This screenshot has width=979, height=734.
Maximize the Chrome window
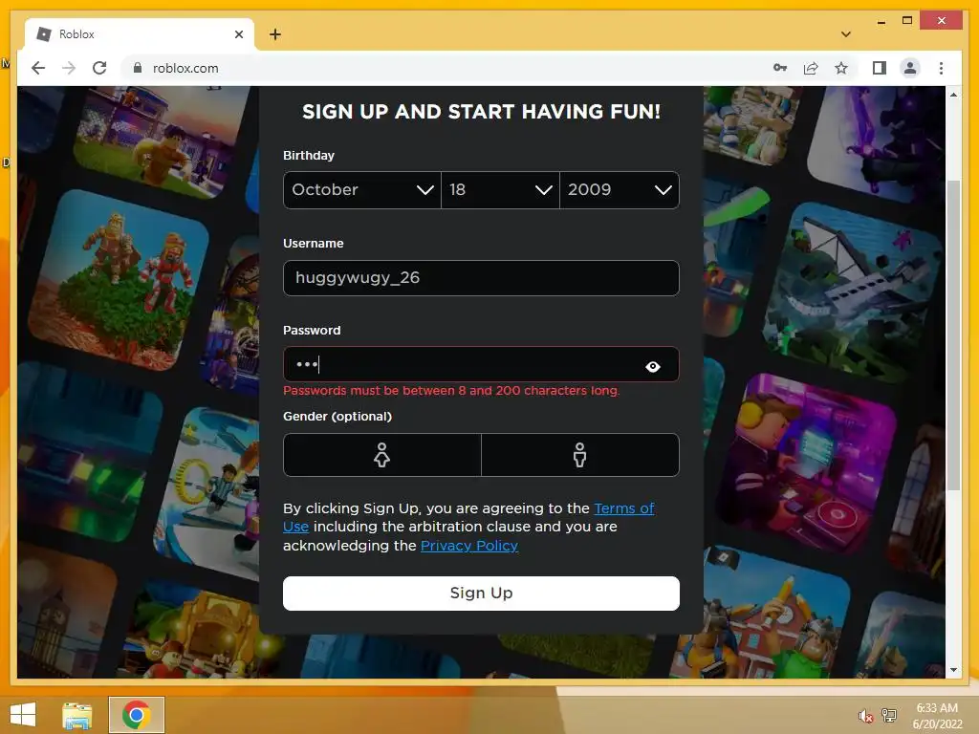907,21
